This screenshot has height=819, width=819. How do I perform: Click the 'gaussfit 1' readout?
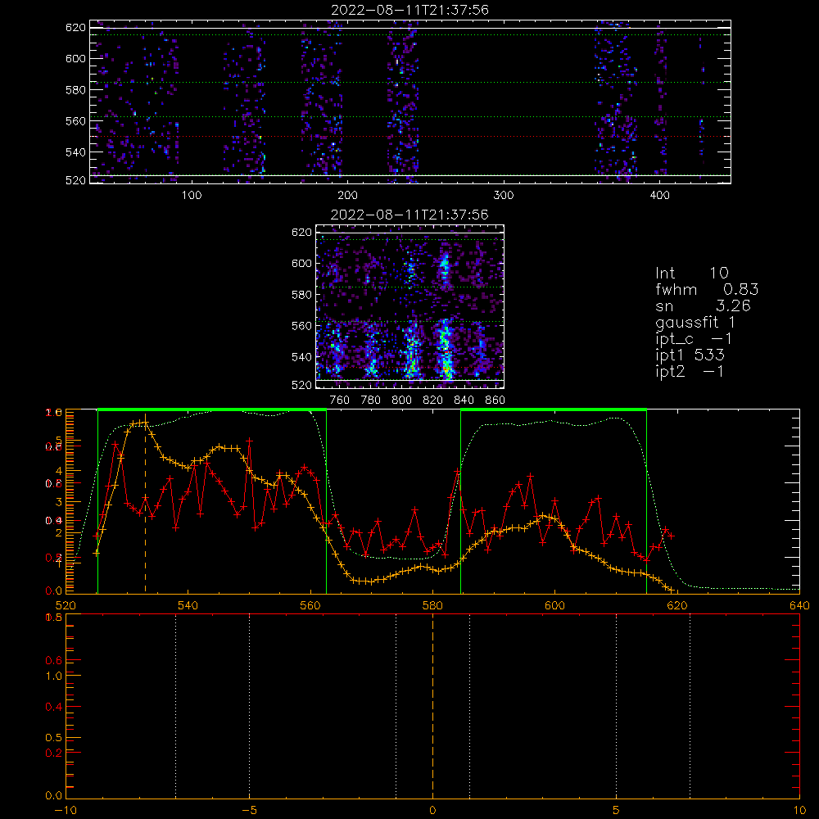click(695, 322)
